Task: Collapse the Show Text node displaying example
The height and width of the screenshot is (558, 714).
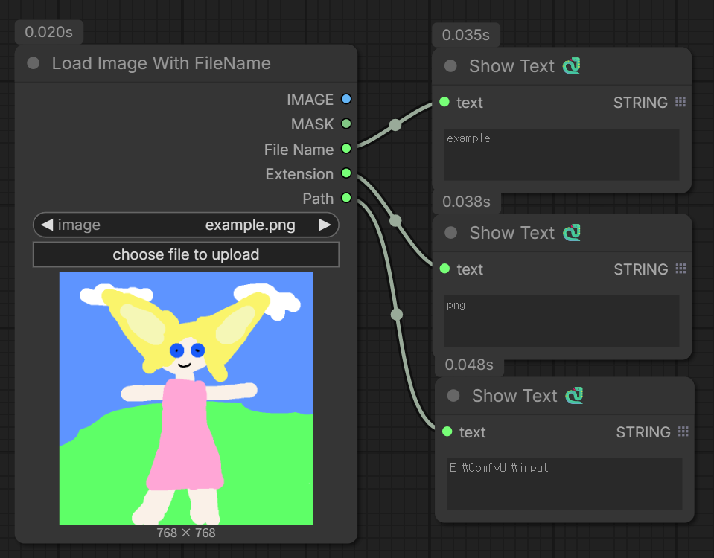Action: point(450,66)
